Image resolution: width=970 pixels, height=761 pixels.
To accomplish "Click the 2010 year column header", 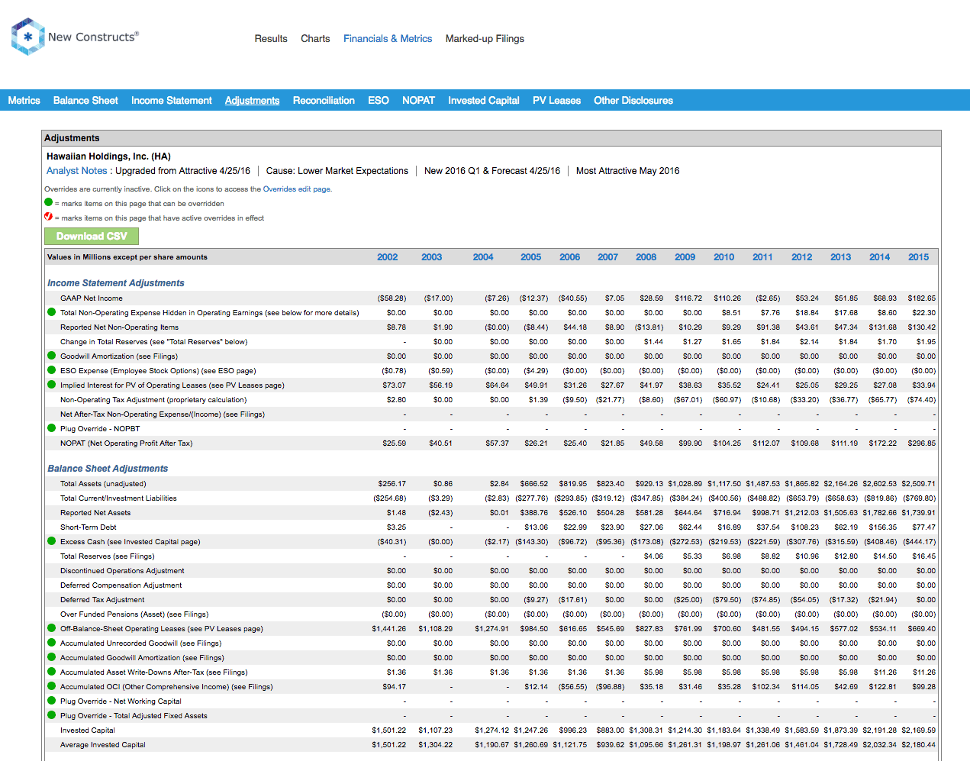I will pos(724,257).
